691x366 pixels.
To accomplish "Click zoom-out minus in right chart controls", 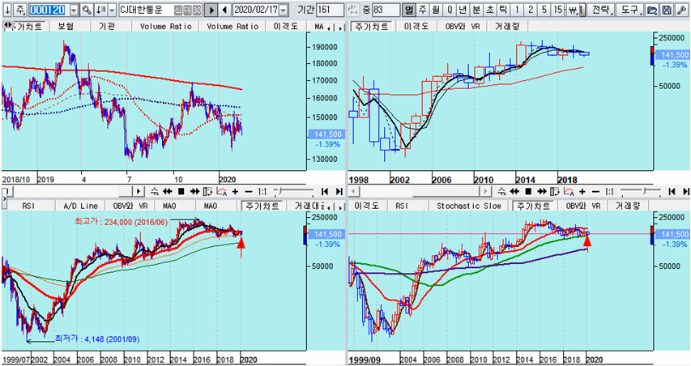I will (x=595, y=192).
